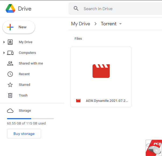Focus the Search in Drive field

coord(115,9)
